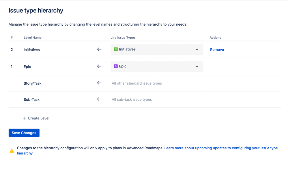The height and width of the screenshot is (179, 288).
Task: Click the arrow icon beside Initiatives level
Action: click(99, 49)
